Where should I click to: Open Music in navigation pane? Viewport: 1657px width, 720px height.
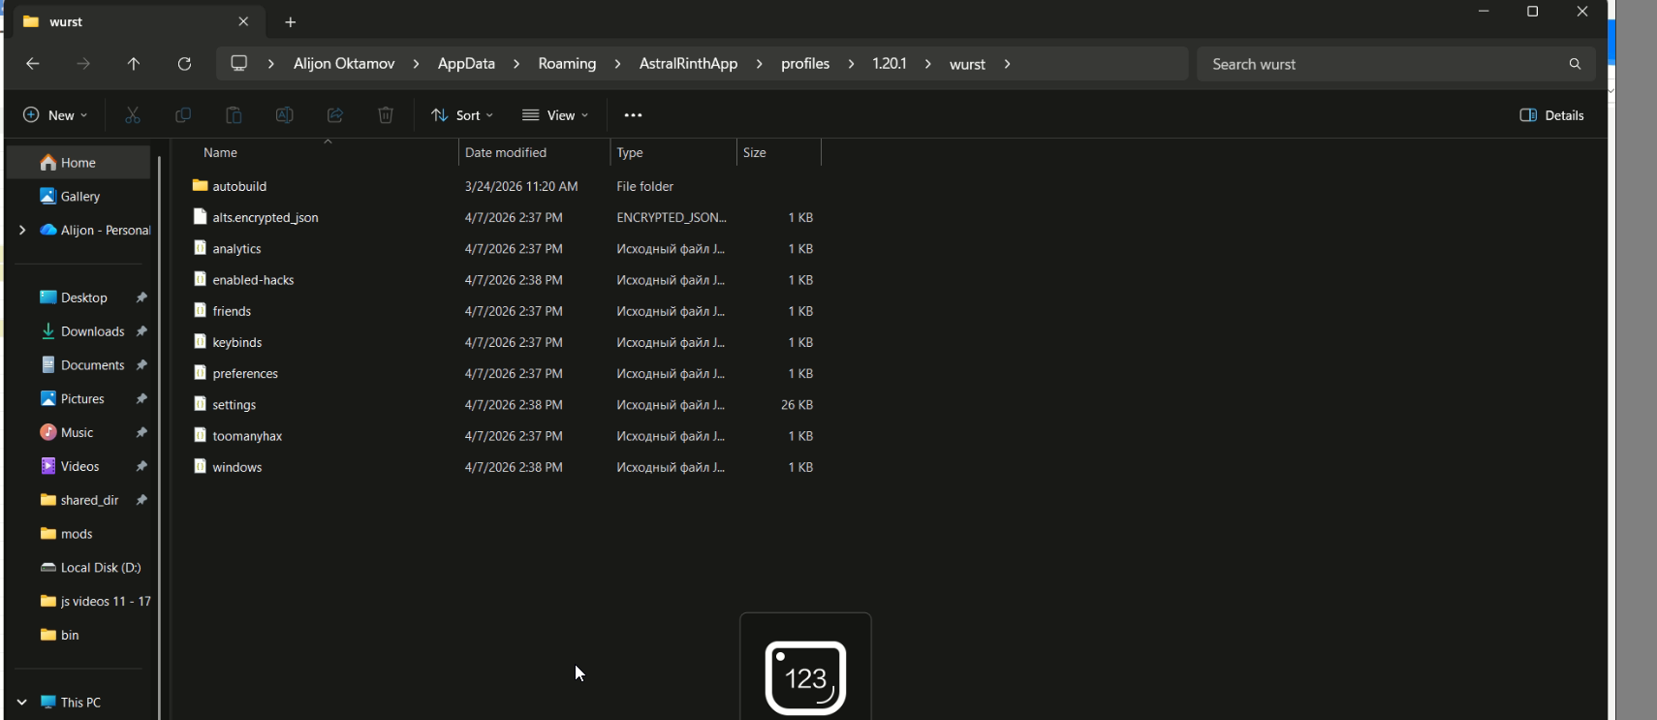point(79,432)
